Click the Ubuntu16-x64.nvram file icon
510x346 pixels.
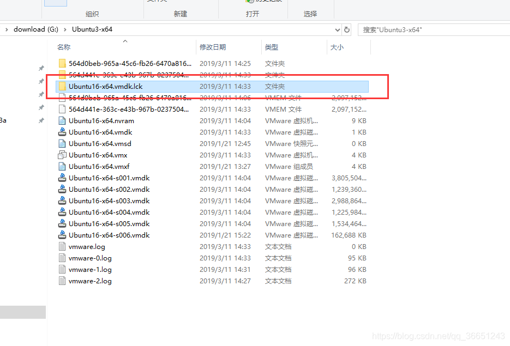(x=62, y=120)
